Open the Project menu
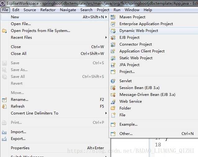Image resolution: width=198 pixels, height=157 pixels. 103,10
